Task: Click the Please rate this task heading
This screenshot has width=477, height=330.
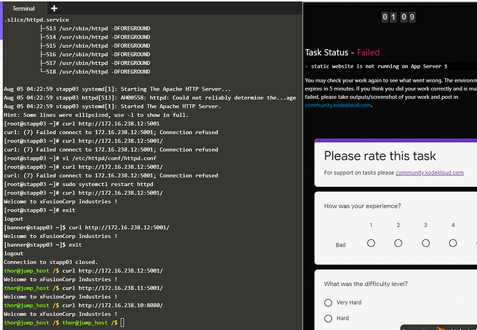Action: pos(380,156)
